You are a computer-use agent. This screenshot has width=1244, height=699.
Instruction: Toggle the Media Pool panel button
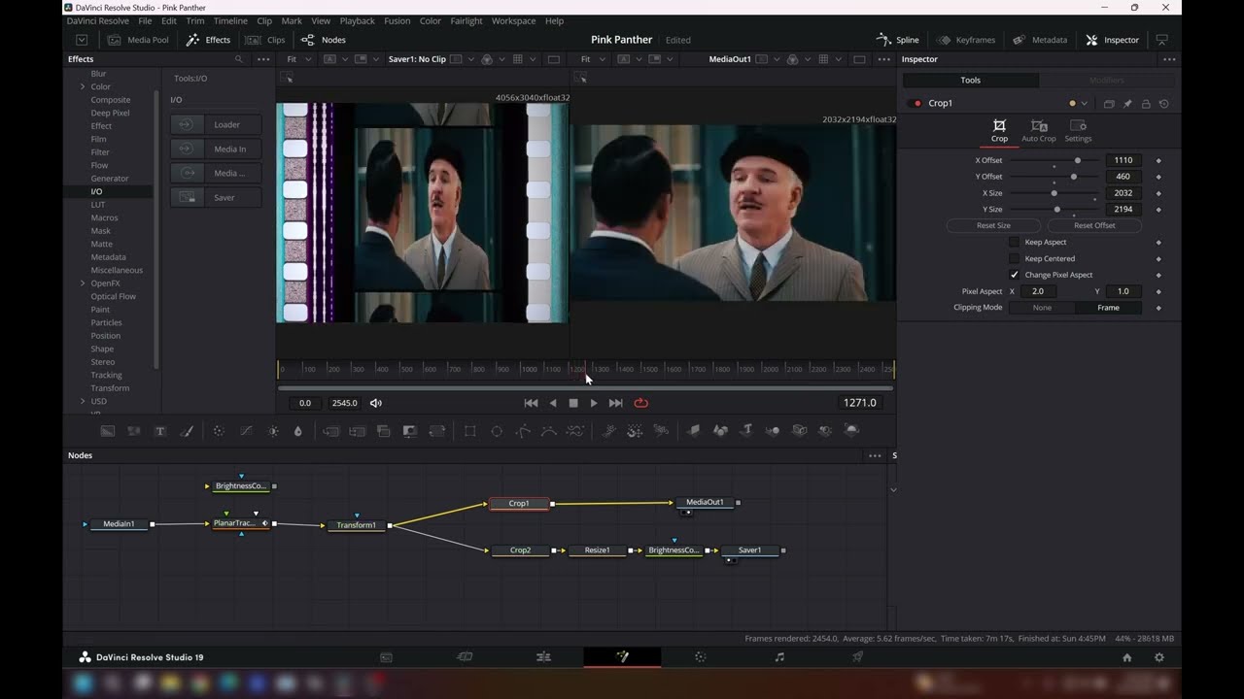pos(137,40)
